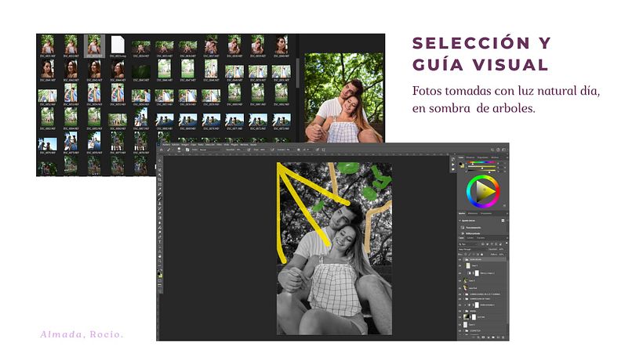Select the Hand tool in the toolbar
The width and height of the screenshot is (643, 361).
(160, 255)
